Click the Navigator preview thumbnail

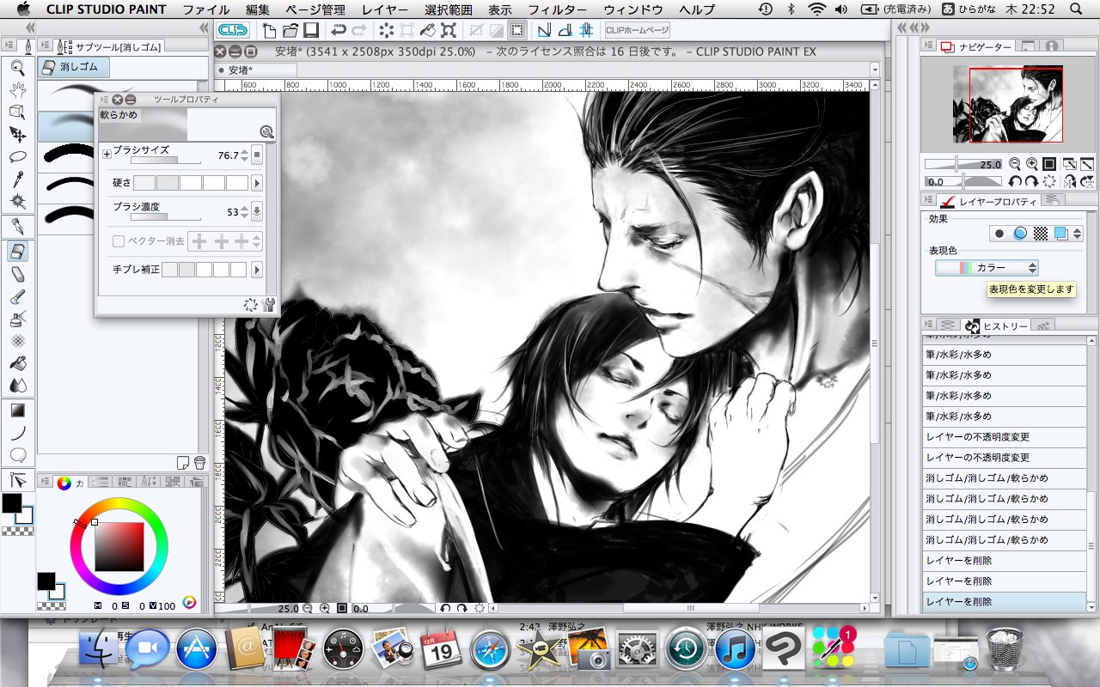click(x=1009, y=106)
